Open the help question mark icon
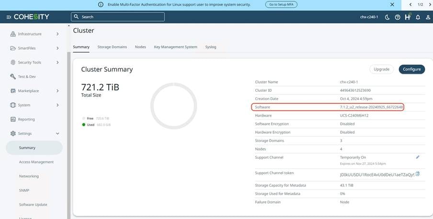The height and width of the screenshot is (219, 433). 398,17
